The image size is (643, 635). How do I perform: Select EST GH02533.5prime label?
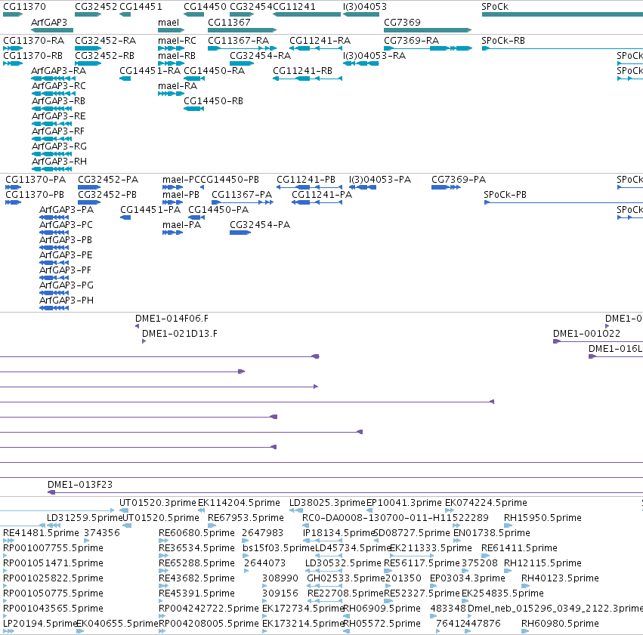pyautogui.click(x=346, y=578)
